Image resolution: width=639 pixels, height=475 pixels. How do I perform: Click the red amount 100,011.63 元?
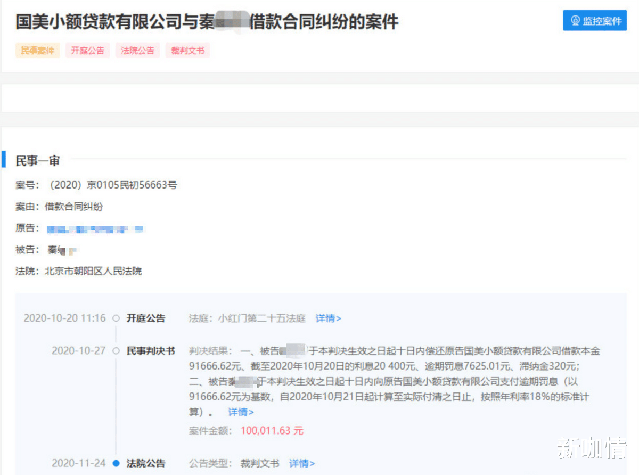coord(272,431)
